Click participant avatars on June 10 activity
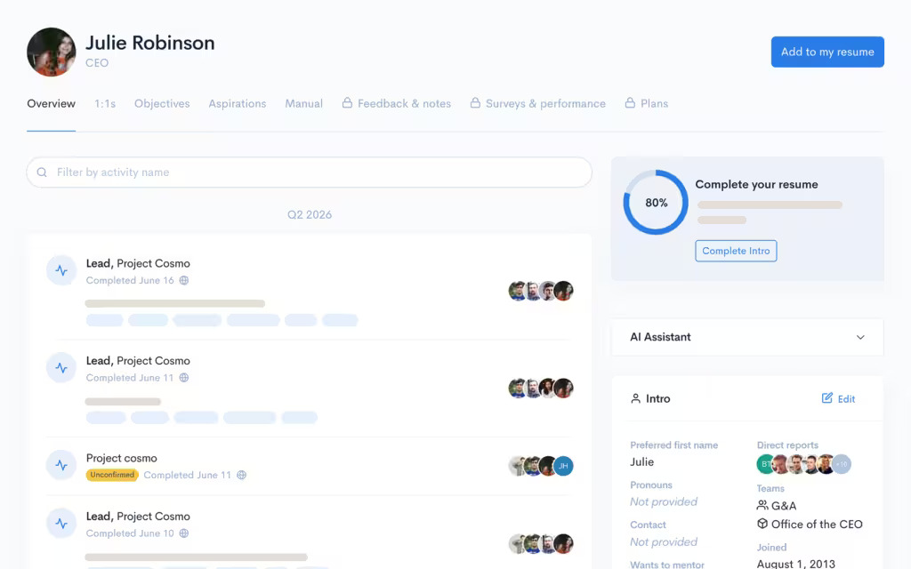This screenshot has height=569, width=911. point(540,543)
